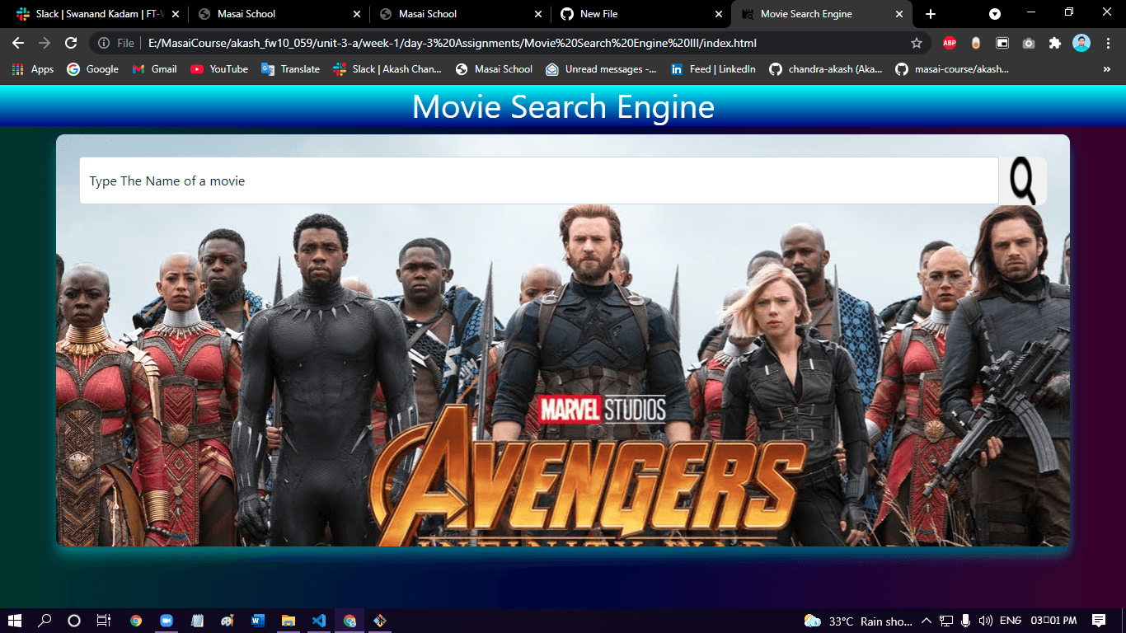Click the magnifying glass search button
This screenshot has height=633, width=1126.
tap(1022, 181)
